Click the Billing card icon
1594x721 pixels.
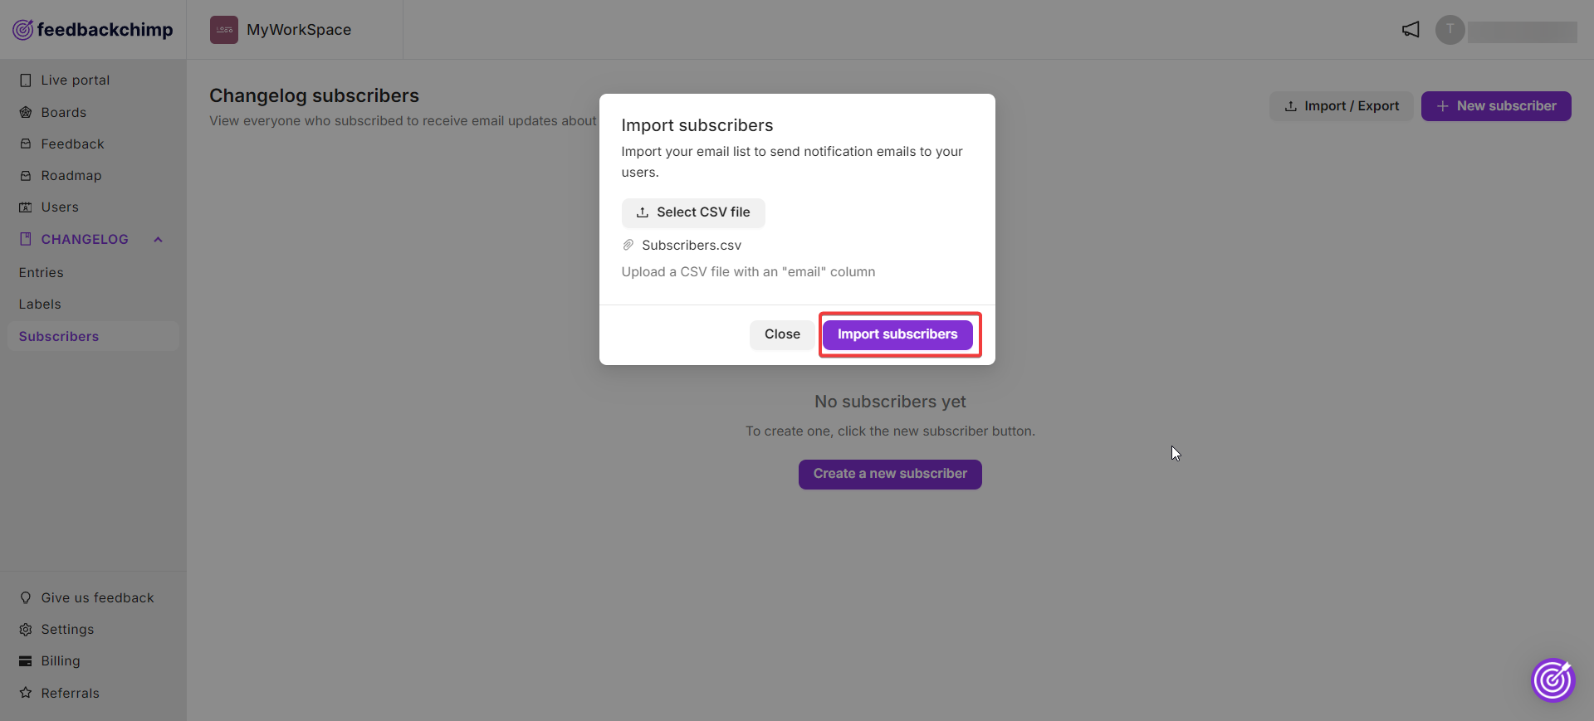tap(26, 661)
